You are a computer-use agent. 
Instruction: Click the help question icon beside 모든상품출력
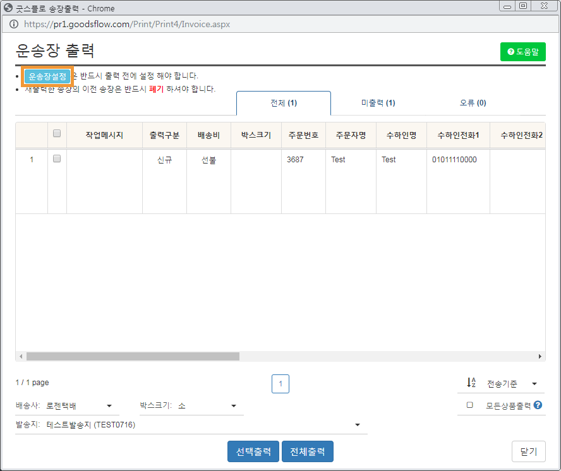538,405
